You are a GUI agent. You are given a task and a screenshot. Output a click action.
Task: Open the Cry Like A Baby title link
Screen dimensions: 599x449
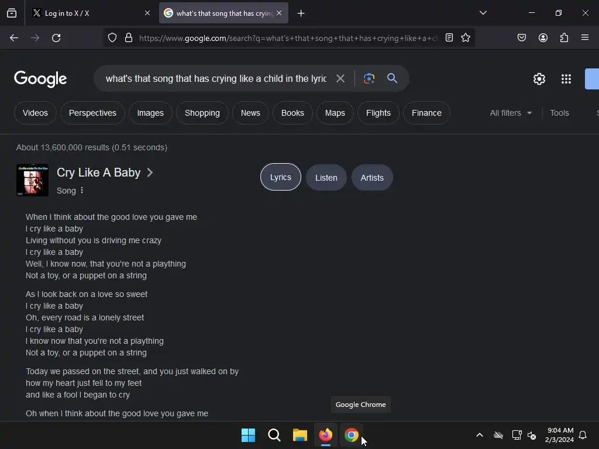point(98,172)
